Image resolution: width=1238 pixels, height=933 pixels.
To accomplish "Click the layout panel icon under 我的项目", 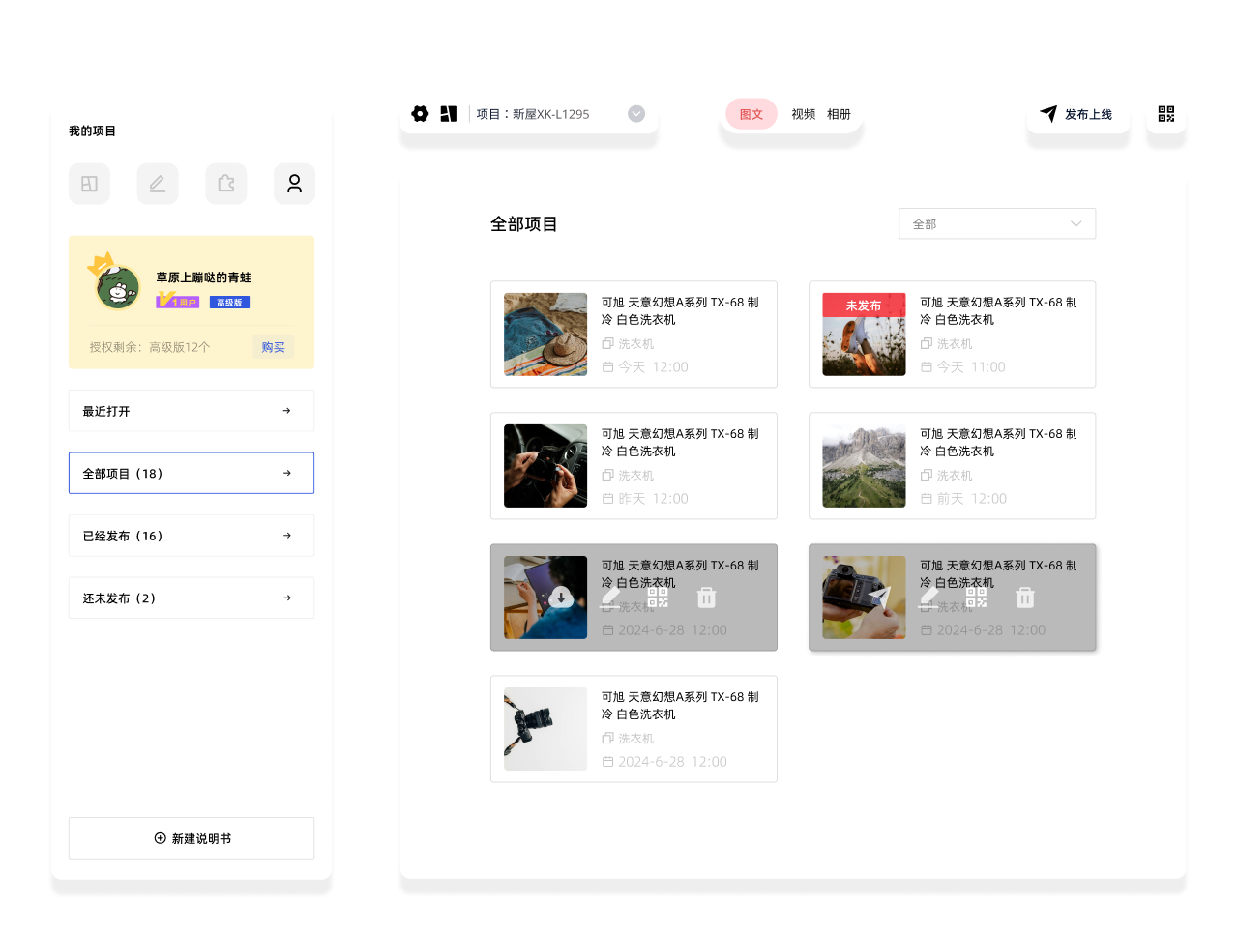I will [x=89, y=184].
